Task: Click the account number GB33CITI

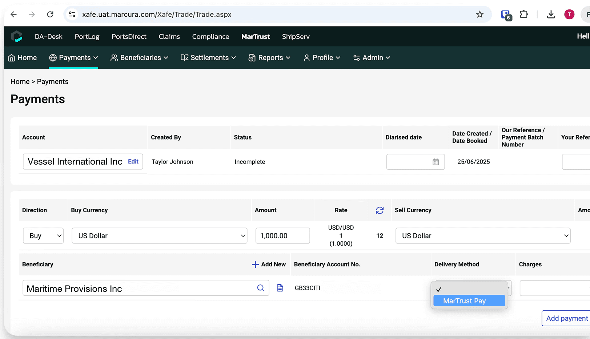Action: click(308, 288)
